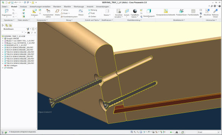Click the help question mark icon
222x135 pixels.
tap(220, 6)
